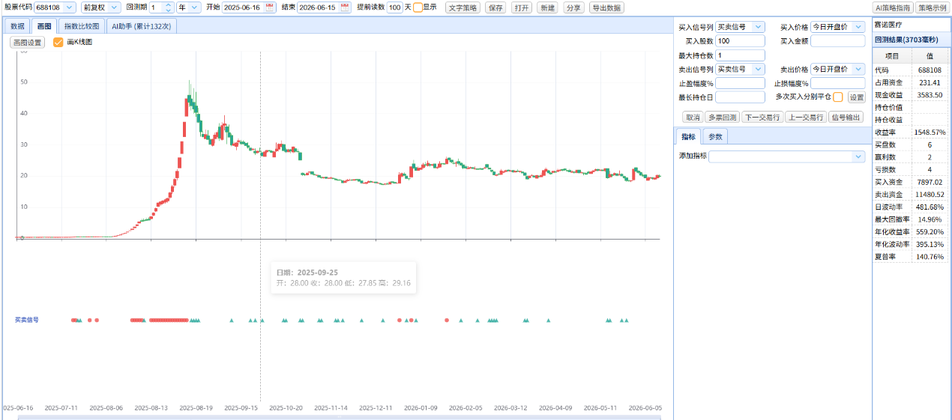Screen dimensions: 952x420
Task: Open the 指数比较图 tab
Action: [x=81, y=26]
